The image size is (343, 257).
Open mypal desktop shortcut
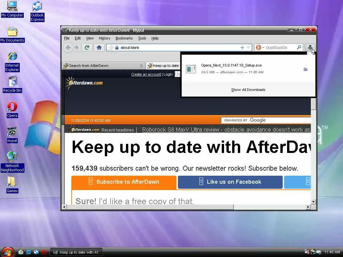point(12,135)
